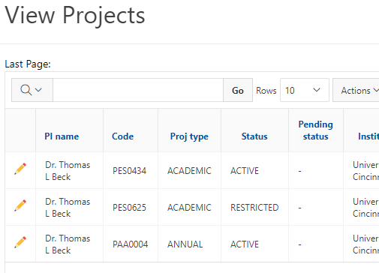Click the Proj type column header
The image size is (379, 273).
coord(189,136)
